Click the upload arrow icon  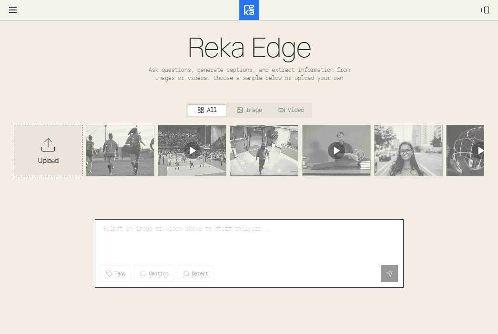coord(48,145)
